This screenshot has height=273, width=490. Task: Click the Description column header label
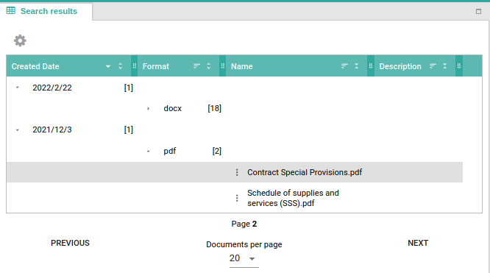click(x=400, y=66)
